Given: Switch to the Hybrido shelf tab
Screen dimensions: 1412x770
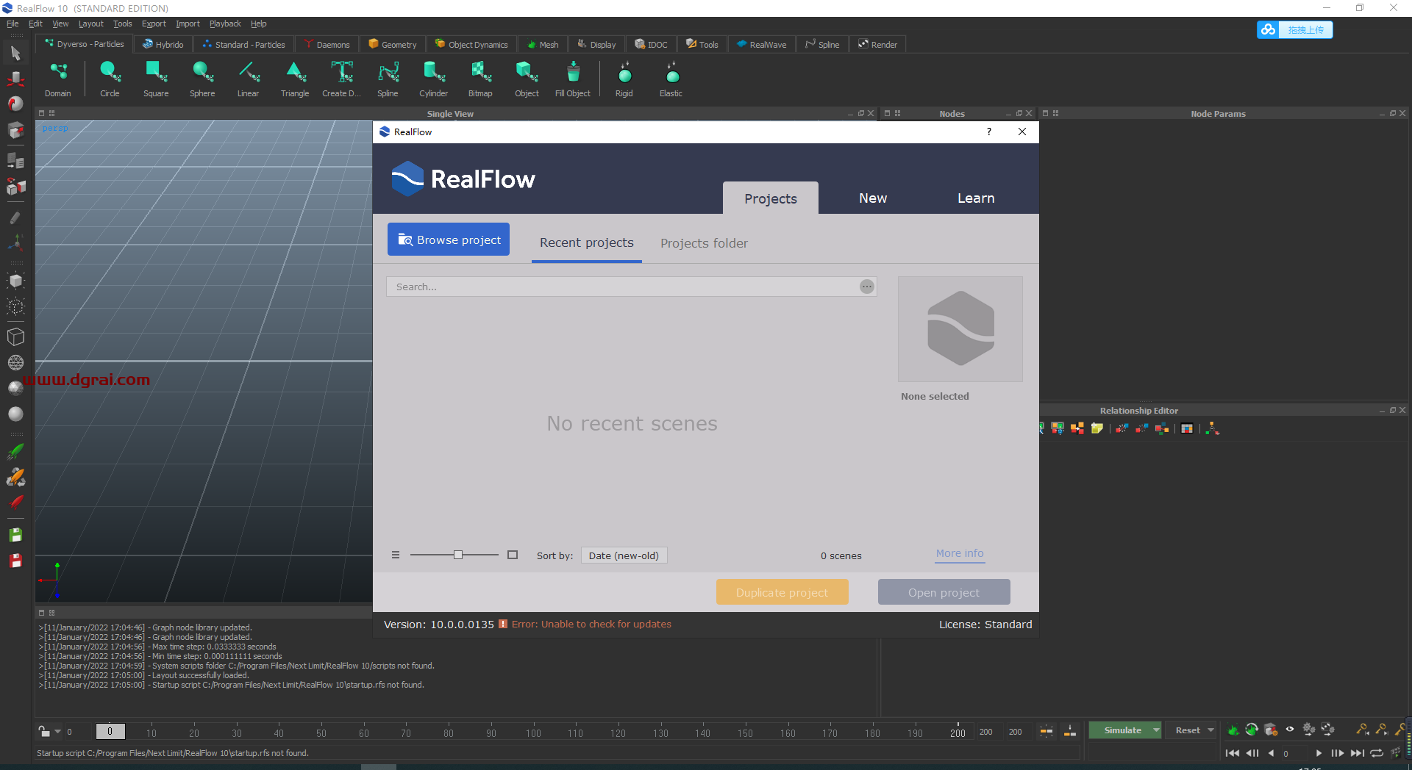Looking at the screenshot, I should (163, 44).
